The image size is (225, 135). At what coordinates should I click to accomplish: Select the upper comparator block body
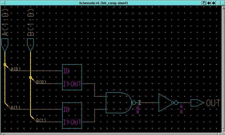coord(72,77)
